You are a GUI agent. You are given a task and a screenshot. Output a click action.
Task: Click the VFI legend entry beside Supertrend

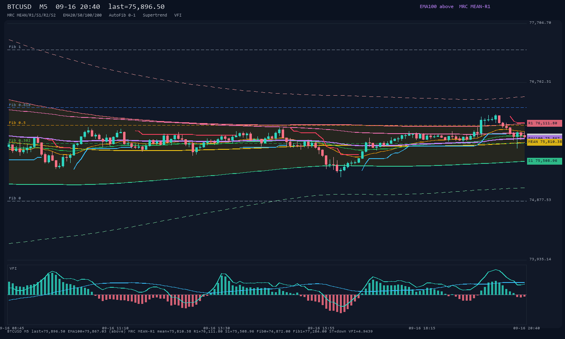pos(178,15)
